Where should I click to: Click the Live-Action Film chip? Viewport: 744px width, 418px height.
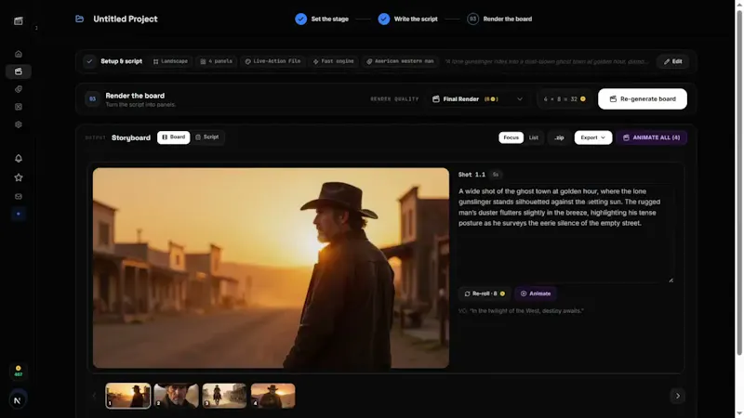[272, 61]
